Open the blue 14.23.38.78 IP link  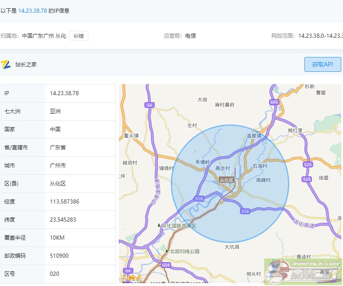(x=32, y=11)
